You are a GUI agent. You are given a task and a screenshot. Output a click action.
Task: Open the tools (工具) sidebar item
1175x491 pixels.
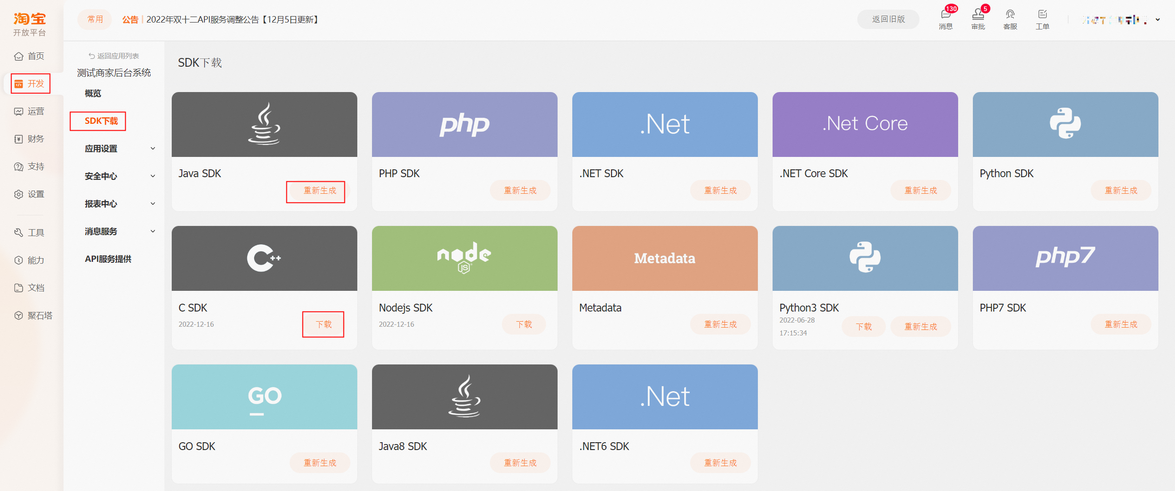[30, 233]
